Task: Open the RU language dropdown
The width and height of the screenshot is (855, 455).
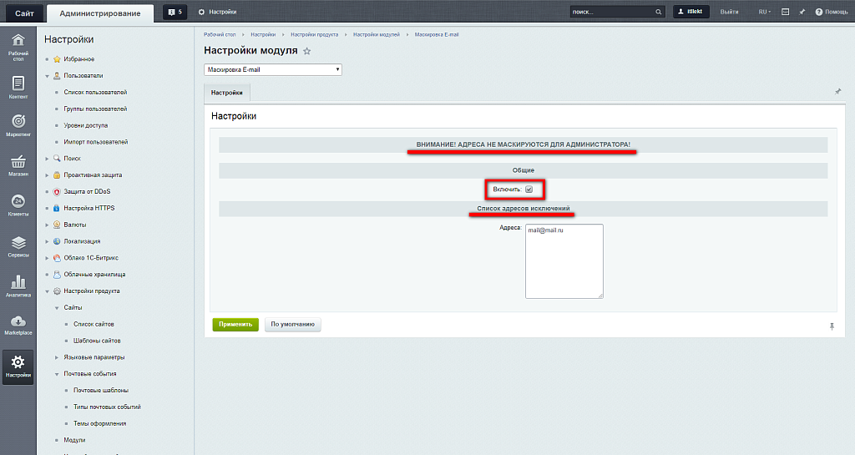Action: click(x=763, y=12)
